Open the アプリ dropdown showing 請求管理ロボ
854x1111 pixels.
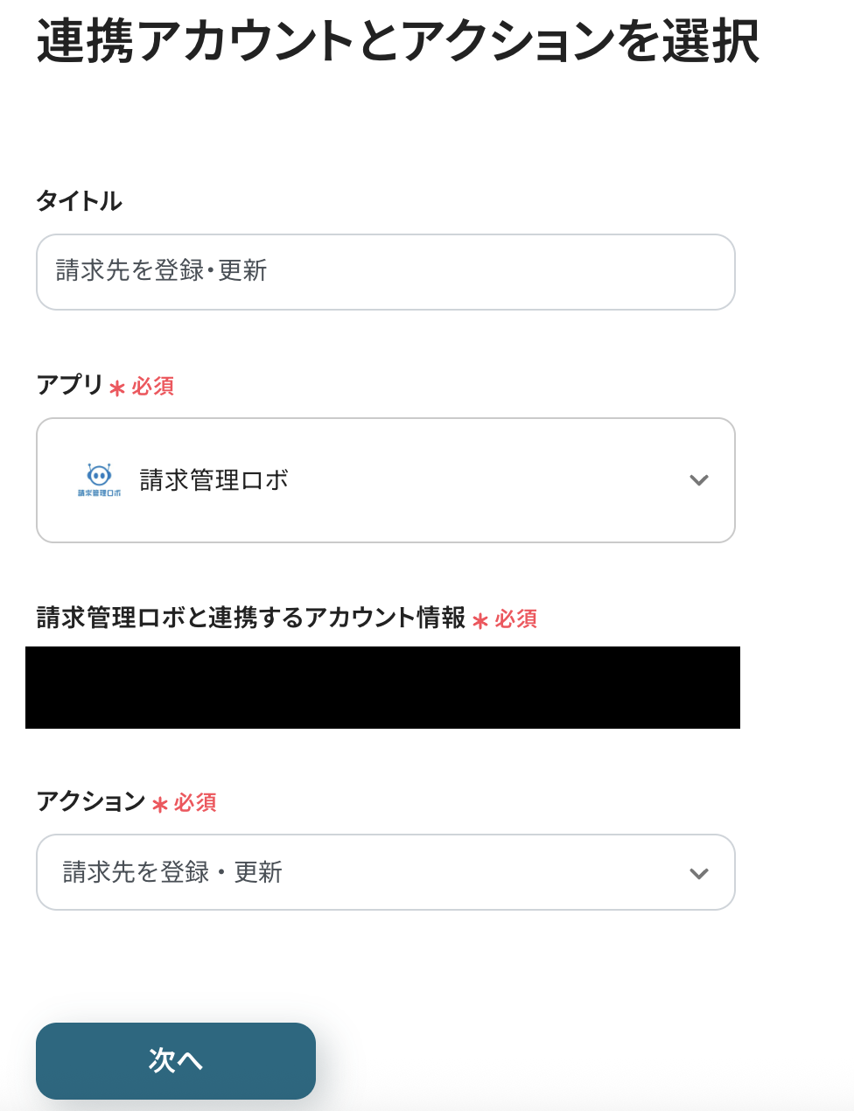[385, 480]
